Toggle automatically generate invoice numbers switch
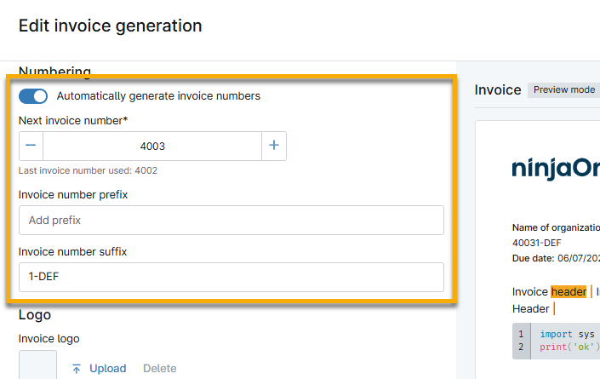The height and width of the screenshot is (379, 600). tap(33, 96)
